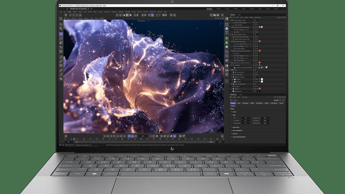Image resolution: width=345 pixels, height=194 pixels.
Task: Select the Rotate tool in left toolbar
Action: click(x=61, y=38)
